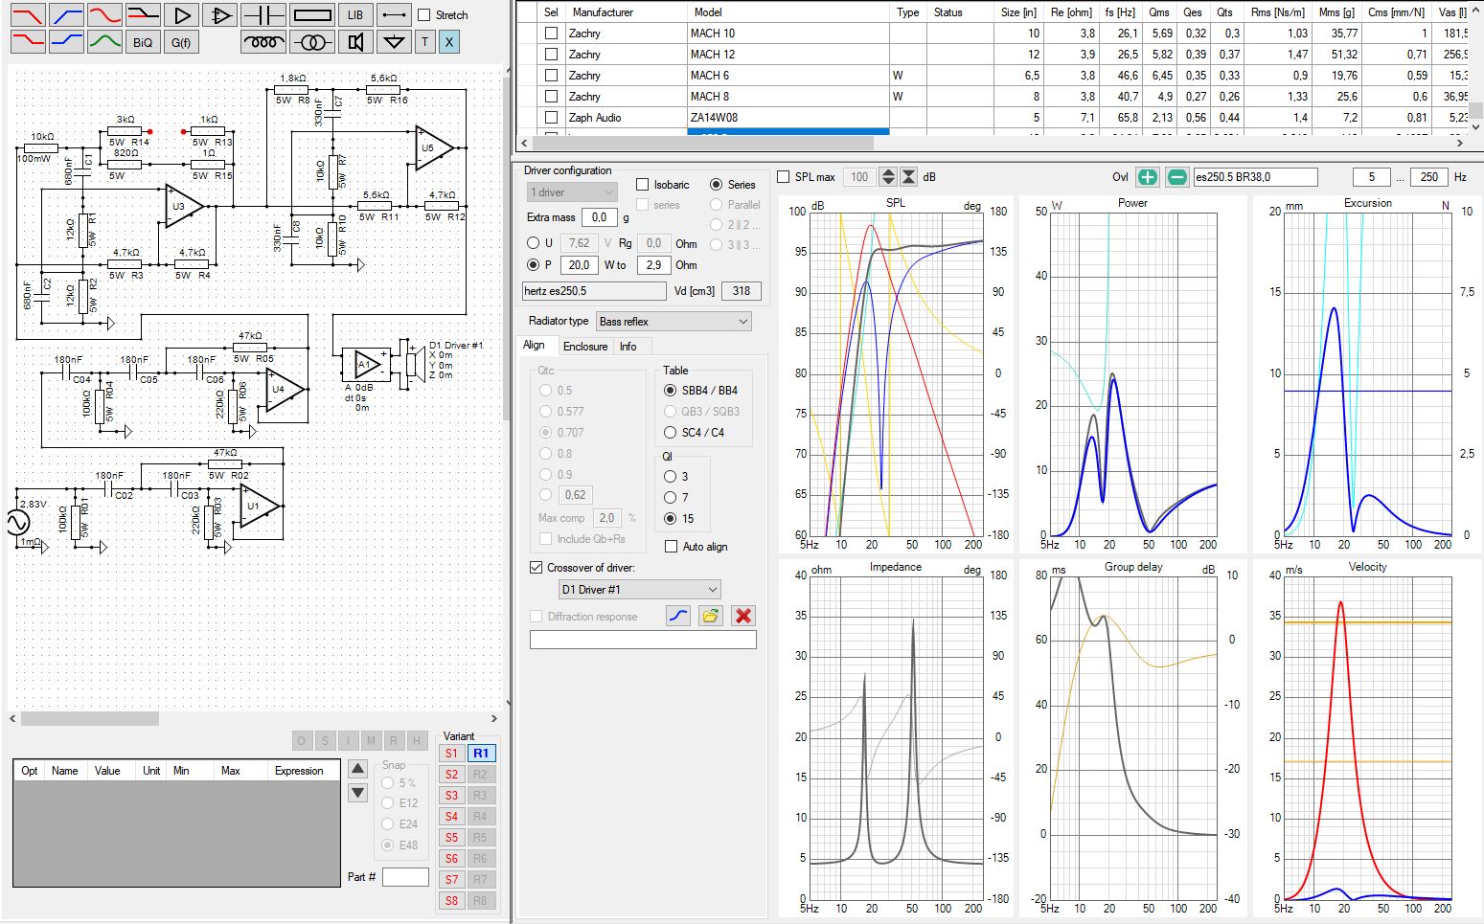
Task: Click the Extra mass input field
Action: (599, 217)
